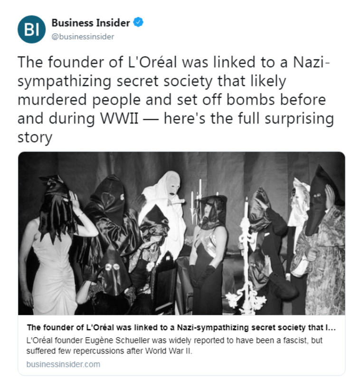Viewport: 361px width, 382px height.
Task: Click "Nazi-" ending the first tweet line
Action: (x=312, y=62)
